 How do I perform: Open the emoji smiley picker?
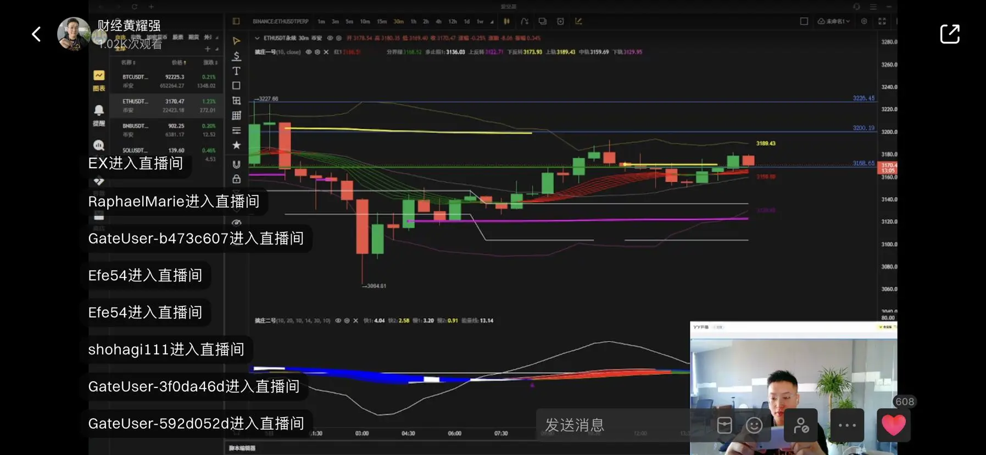pyautogui.click(x=754, y=425)
